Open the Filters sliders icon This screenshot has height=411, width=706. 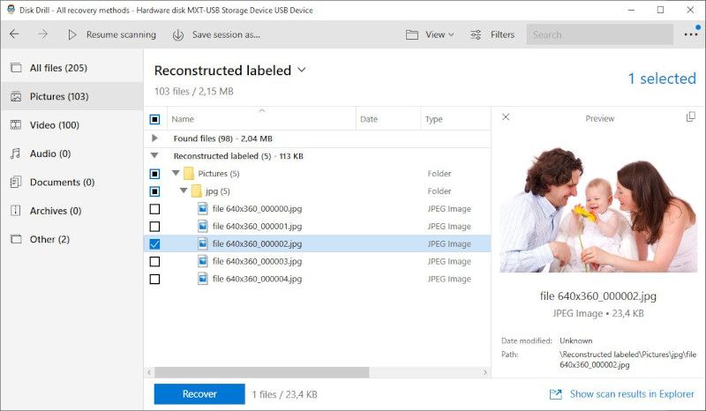476,34
